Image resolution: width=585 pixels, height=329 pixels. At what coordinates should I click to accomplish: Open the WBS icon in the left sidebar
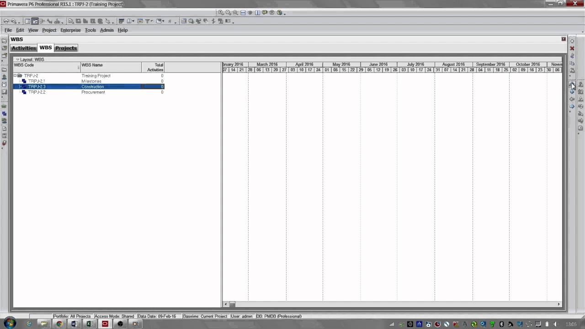click(x=4, y=114)
